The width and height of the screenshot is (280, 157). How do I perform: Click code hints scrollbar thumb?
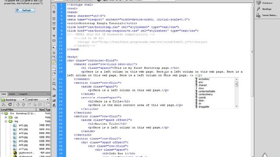click(x=237, y=84)
